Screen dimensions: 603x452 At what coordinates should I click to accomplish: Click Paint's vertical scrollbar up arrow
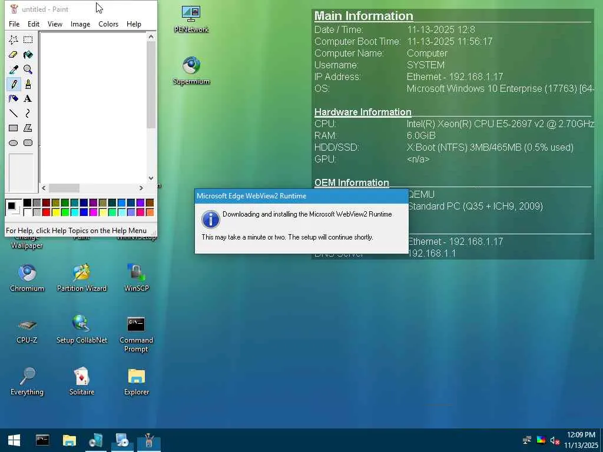[x=151, y=36]
